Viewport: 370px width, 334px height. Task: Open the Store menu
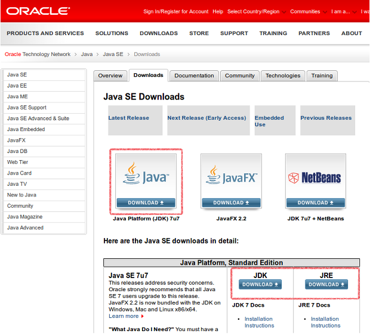point(199,33)
